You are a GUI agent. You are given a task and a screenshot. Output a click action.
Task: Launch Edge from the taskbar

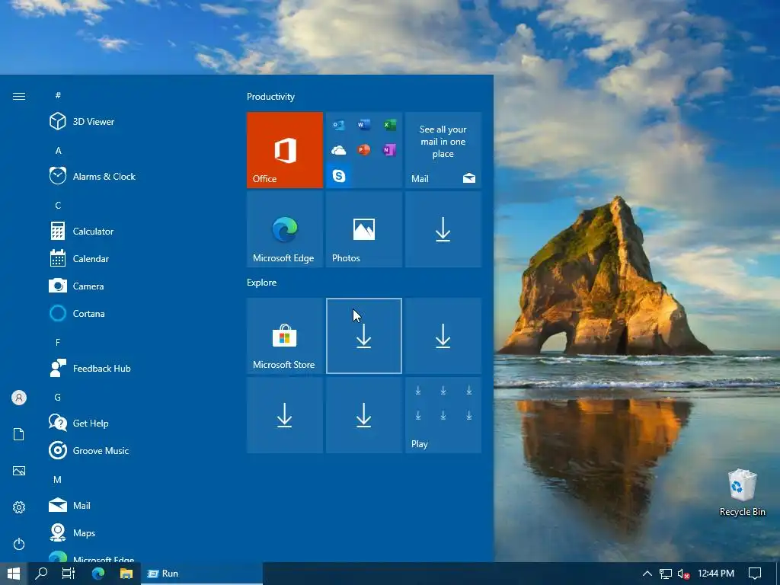pyautogui.click(x=98, y=574)
